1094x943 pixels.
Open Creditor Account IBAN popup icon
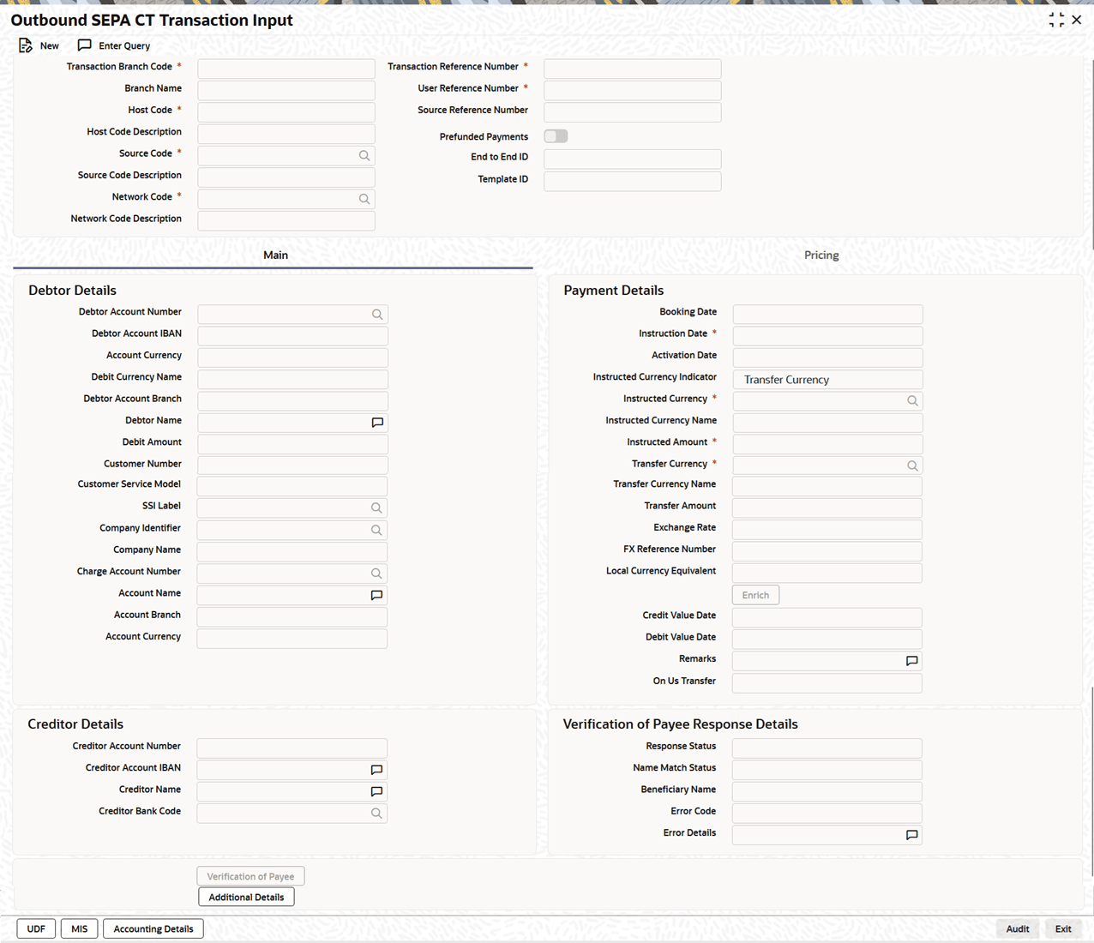coord(376,770)
